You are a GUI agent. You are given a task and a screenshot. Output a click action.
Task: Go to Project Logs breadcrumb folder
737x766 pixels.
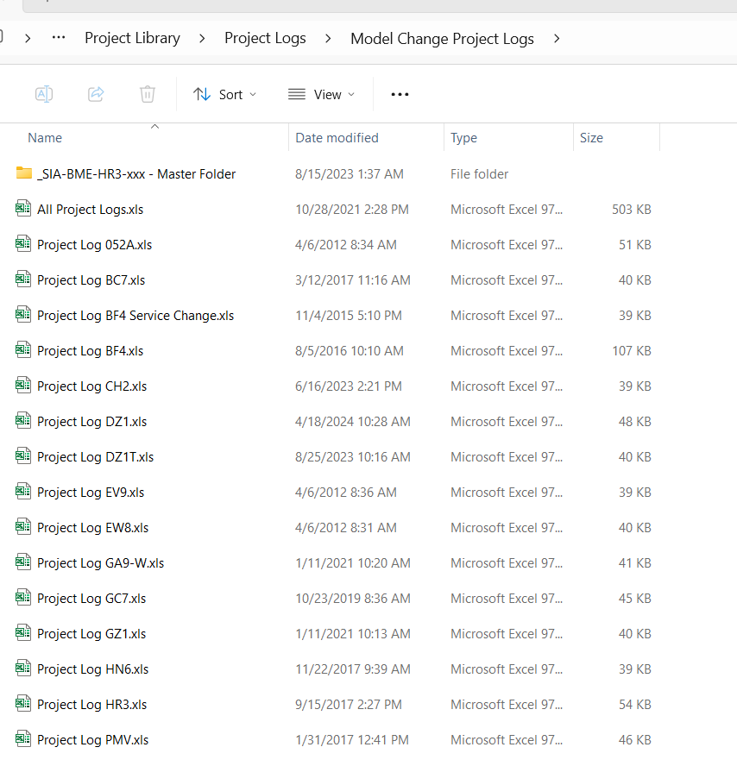click(265, 38)
